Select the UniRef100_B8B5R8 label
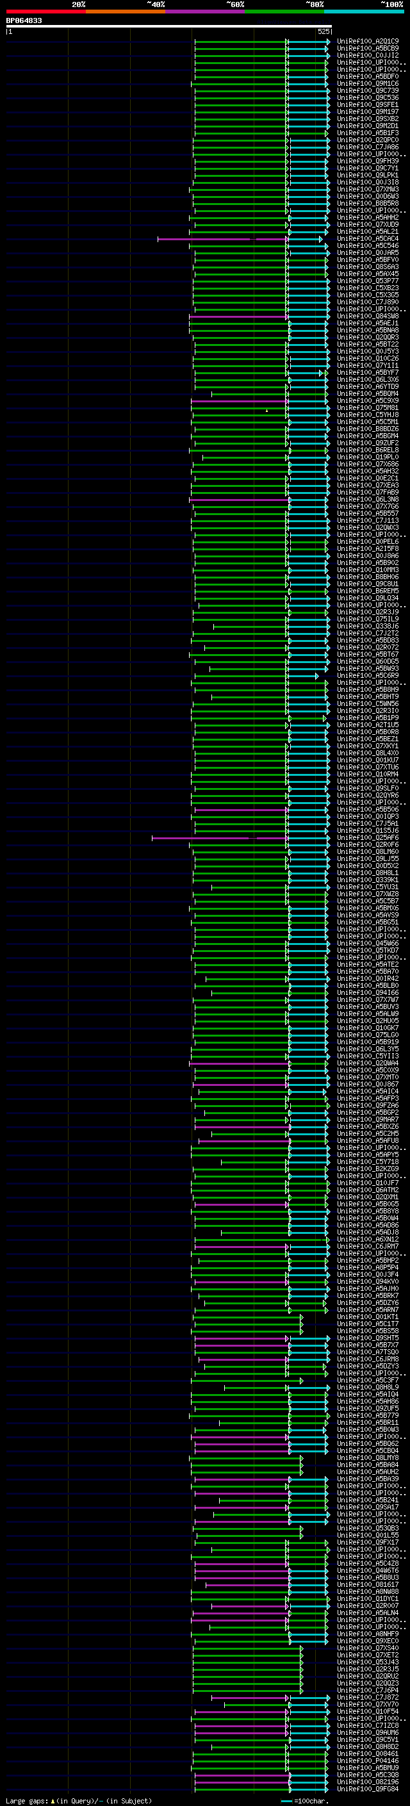 368,203
